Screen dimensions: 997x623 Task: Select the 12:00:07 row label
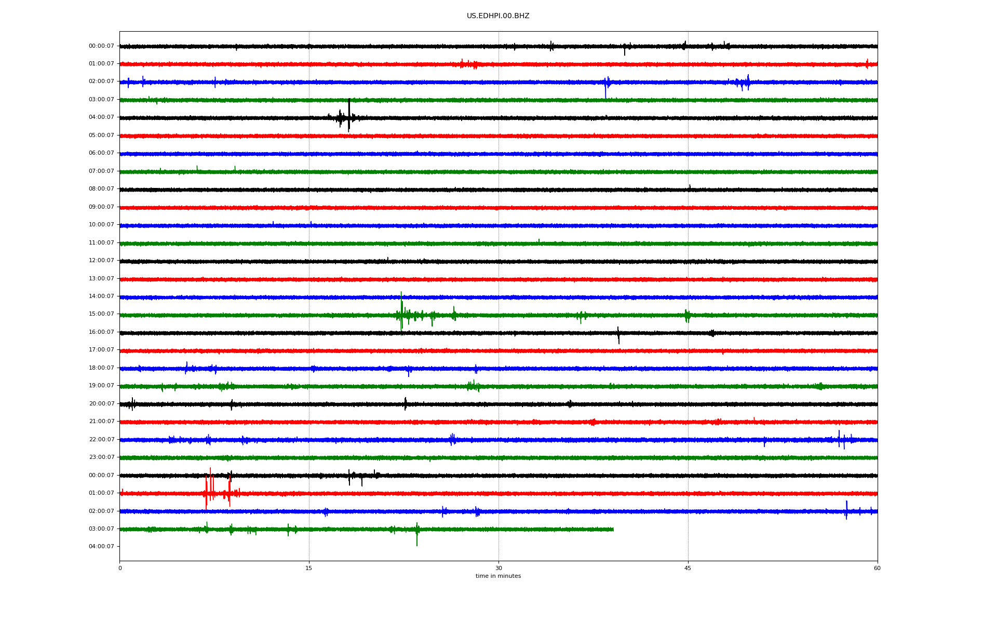click(101, 261)
